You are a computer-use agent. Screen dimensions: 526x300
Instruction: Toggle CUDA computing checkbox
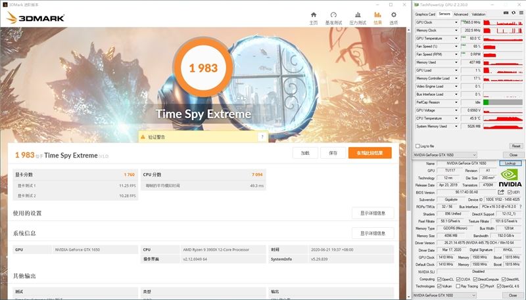(458, 279)
